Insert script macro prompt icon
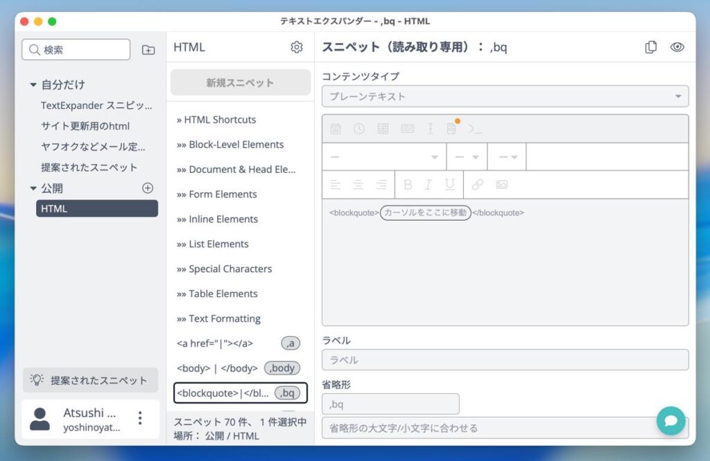This screenshot has height=461, width=710. click(475, 129)
